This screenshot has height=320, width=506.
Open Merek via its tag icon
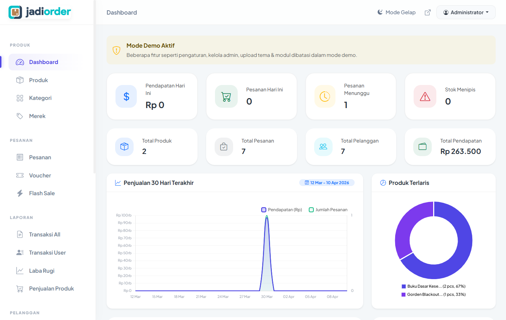click(20, 116)
